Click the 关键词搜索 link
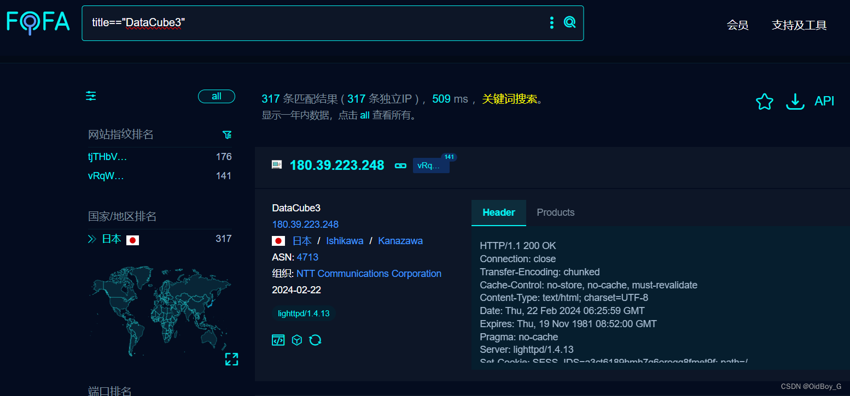Image resolution: width=850 pixels, height=396 pixels. pos(510,99)
